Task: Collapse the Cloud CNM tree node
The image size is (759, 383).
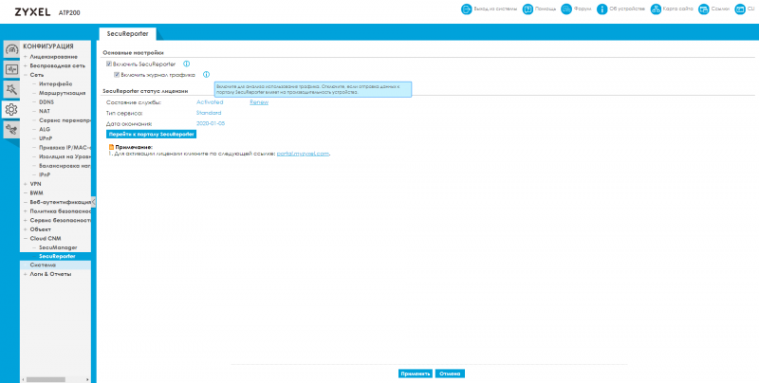Action: click(26, 238)
